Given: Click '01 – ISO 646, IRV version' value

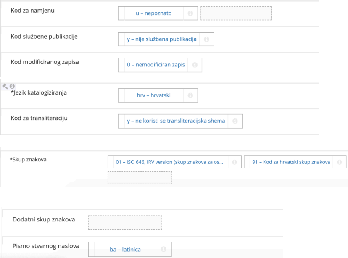Looking at the screenshot, I should coord(169,162).
